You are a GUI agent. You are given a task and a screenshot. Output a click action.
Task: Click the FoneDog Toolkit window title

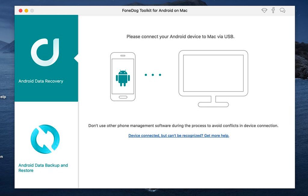[155, 11]
